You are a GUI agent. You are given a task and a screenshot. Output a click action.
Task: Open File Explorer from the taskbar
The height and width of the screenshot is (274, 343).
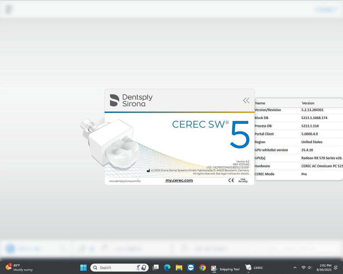[179, 268]
